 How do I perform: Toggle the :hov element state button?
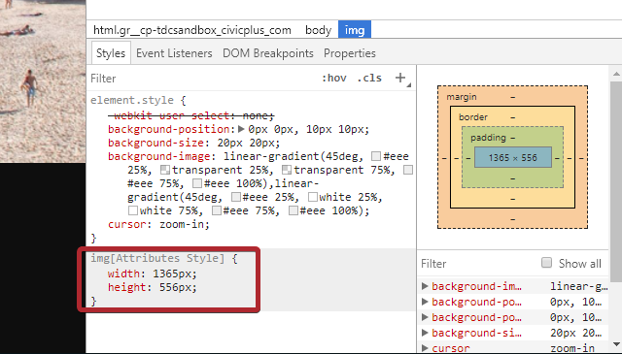coord(334,78)
